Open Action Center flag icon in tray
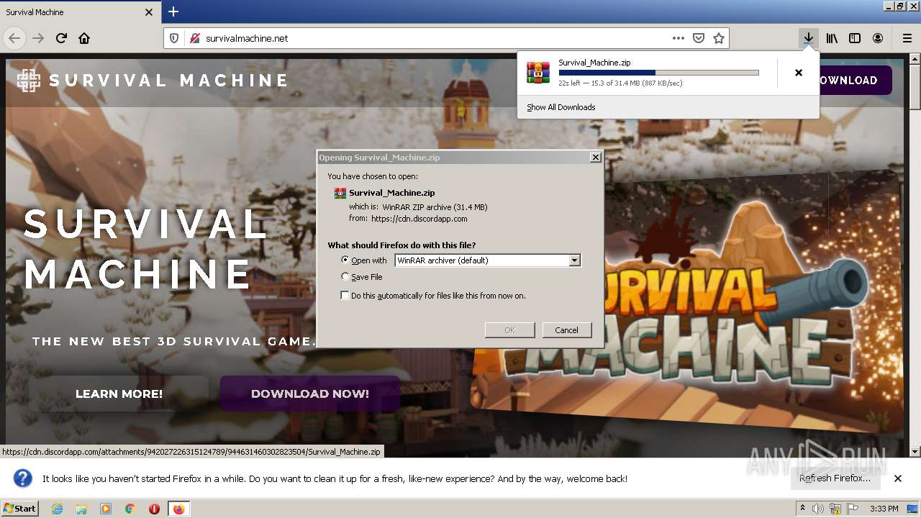This screenshot has width=921, height=518. (853, 509)
